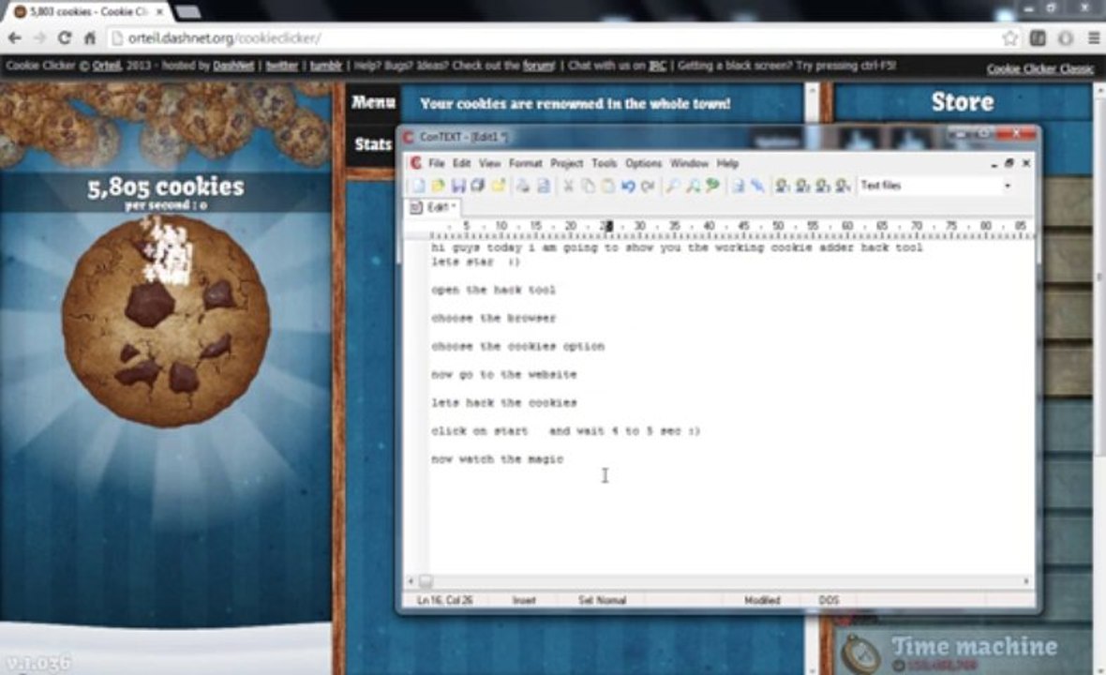Click the bookmark star in address bar
The image size is (1106, 675).
tap(1010, 38)
